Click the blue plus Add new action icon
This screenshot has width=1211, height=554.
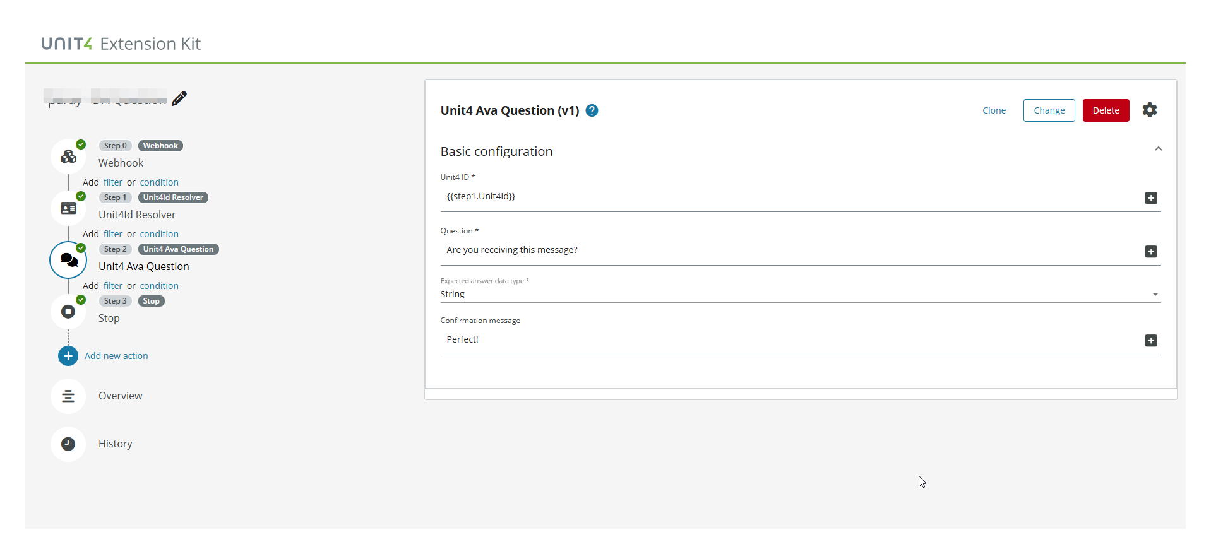pos(68,356)
